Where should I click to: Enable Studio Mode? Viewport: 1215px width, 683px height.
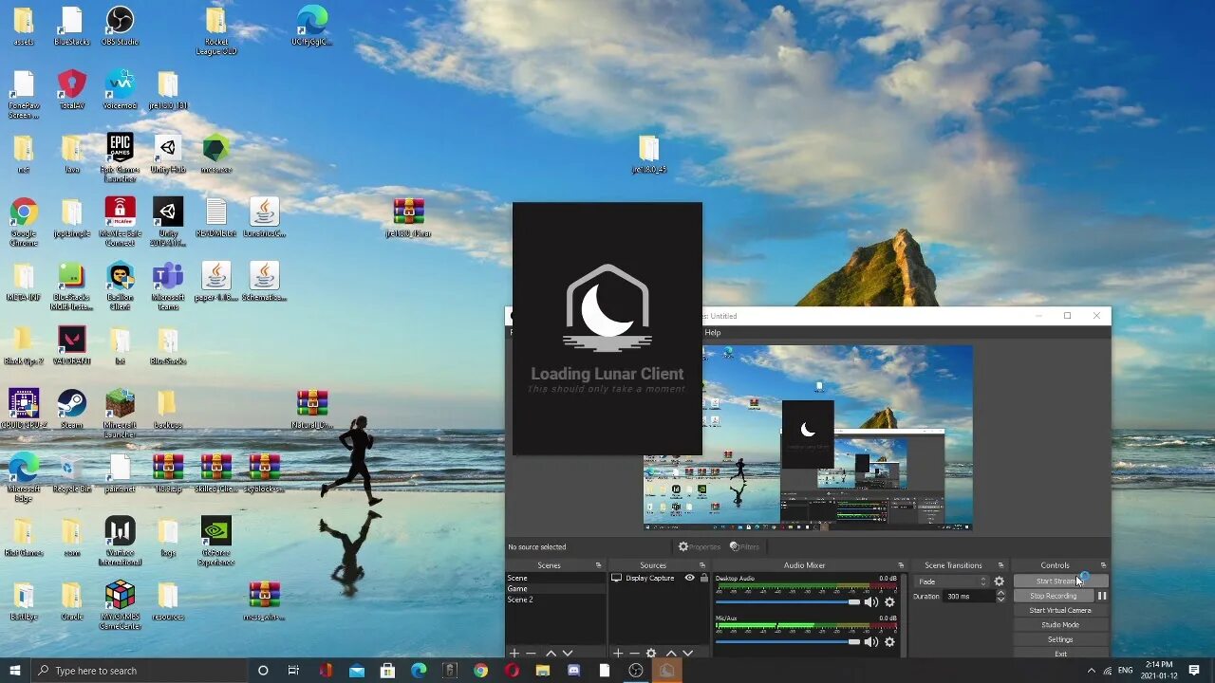1060,625
